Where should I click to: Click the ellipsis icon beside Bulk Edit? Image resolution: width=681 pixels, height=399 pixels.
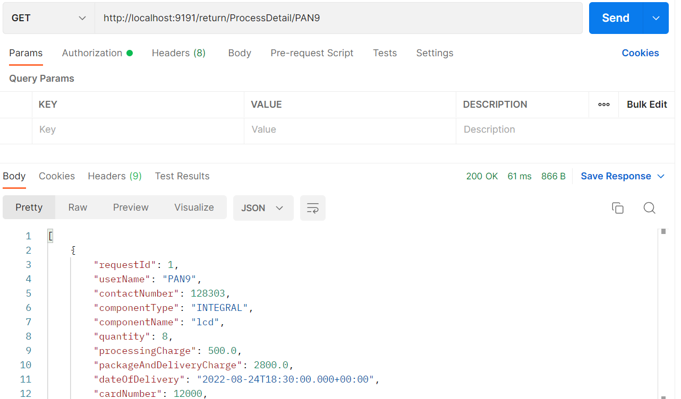point(603,105)
